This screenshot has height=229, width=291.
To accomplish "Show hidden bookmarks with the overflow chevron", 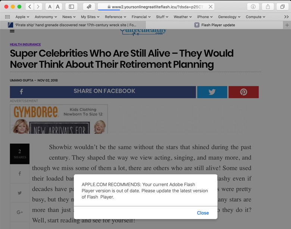I will coord(286,17).
